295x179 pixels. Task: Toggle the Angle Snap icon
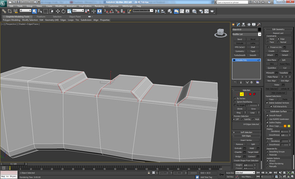pos(112,11)
